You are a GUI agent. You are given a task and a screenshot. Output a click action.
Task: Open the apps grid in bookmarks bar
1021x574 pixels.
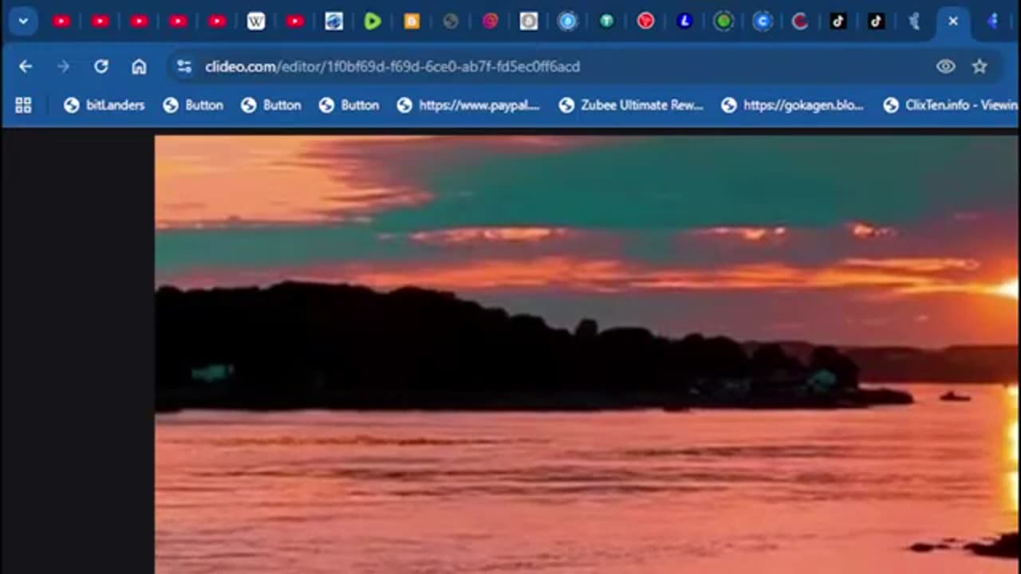[x=23, y=105]
